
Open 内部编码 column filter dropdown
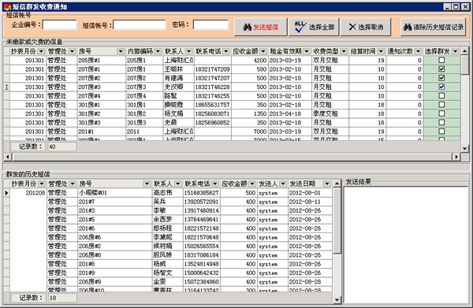pos(158,51)
